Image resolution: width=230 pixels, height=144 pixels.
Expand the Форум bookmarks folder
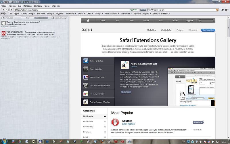99,14
